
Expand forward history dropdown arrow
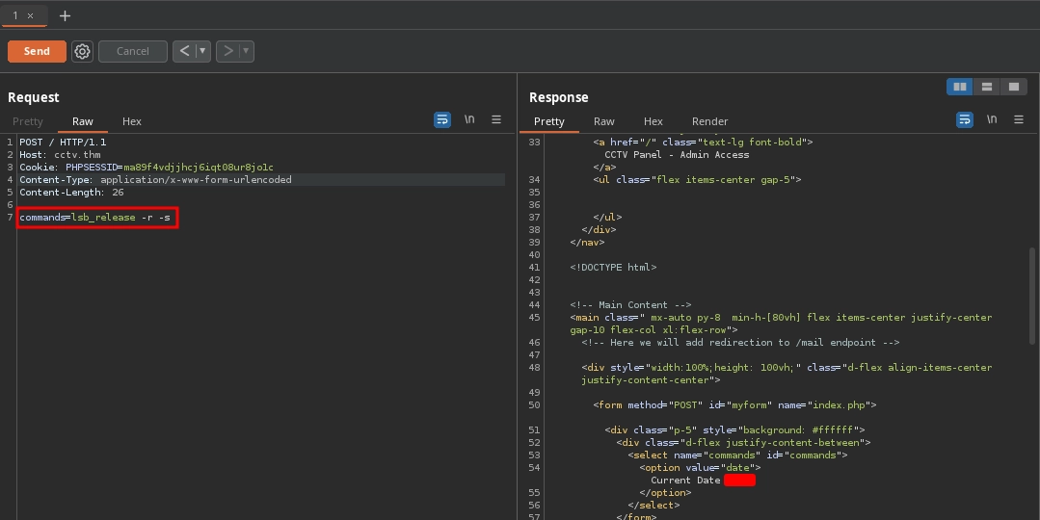[247, 51]
